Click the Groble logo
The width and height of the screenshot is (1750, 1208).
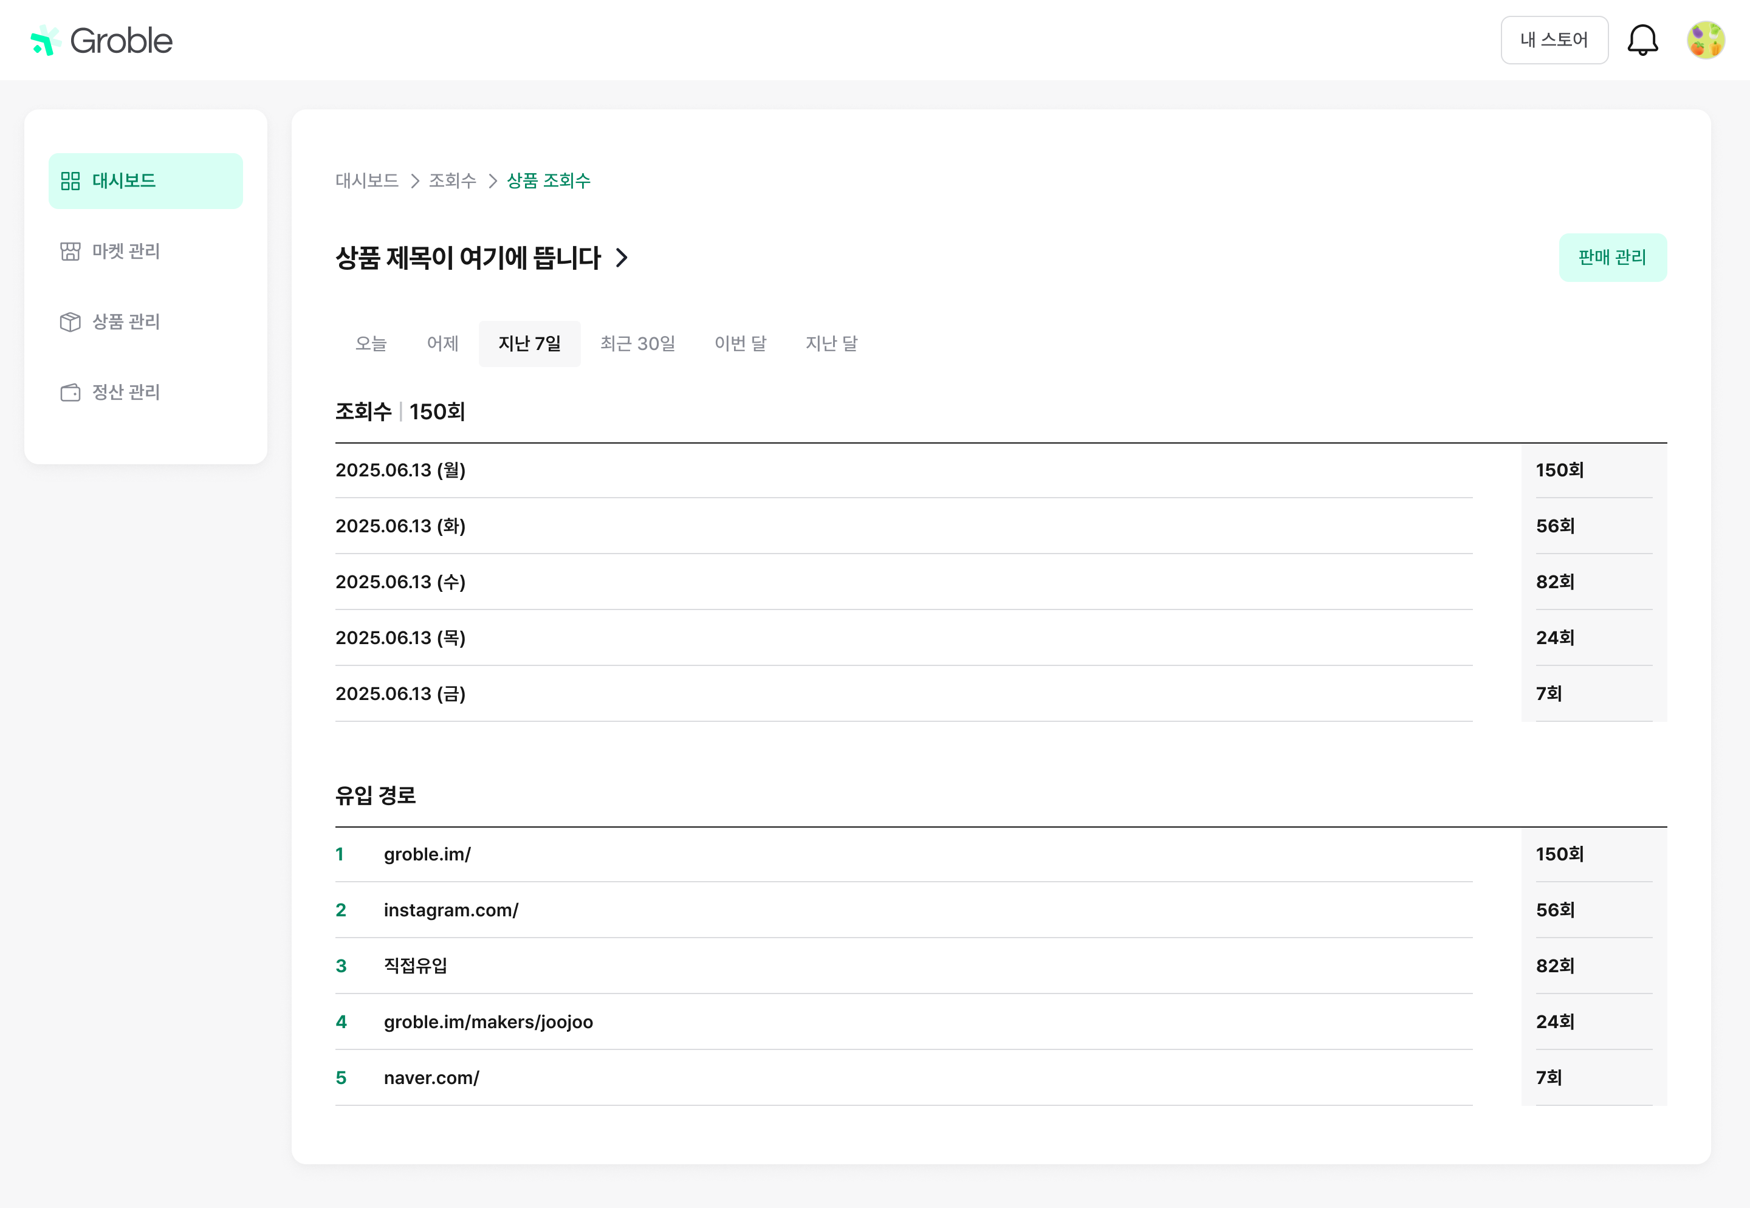click(101, 40)
